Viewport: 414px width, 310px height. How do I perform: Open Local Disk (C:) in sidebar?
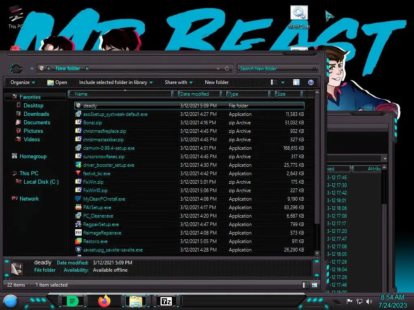point(41,182)
